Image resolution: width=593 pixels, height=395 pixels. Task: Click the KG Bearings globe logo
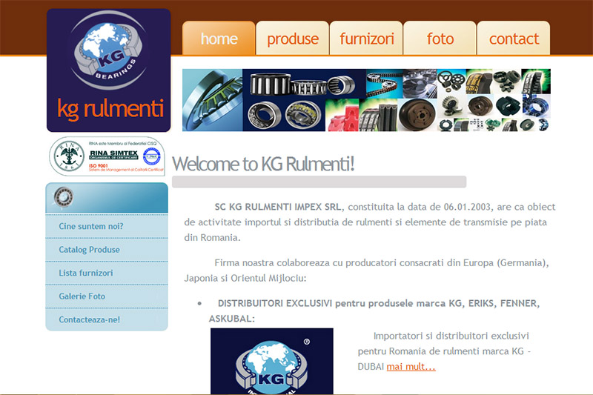[108, 51]
